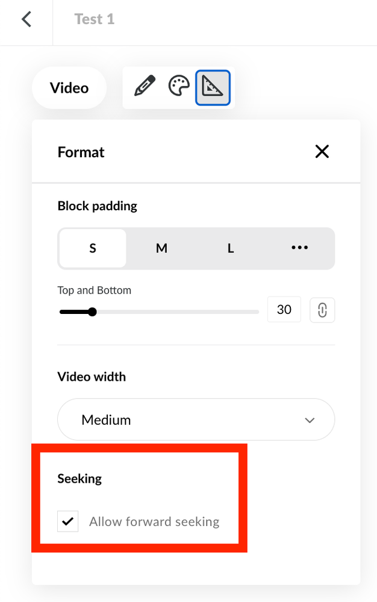Select the set-square format icon
Viewport: 377px width, 602px height.
pos(213,88)
